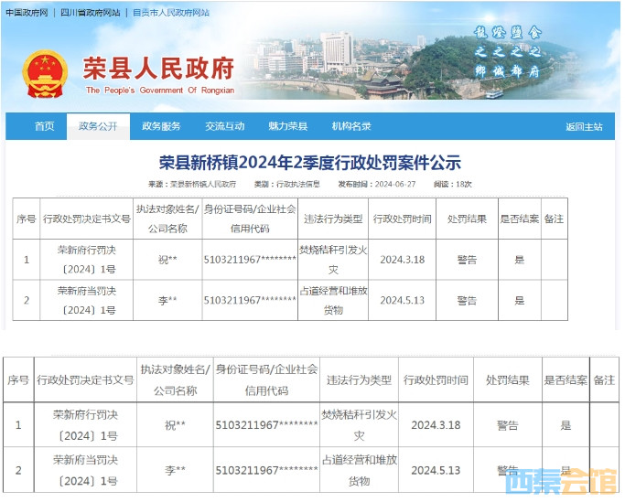Select the 政务公开 navigation tab
The height and width of the screenshot is (502, 625).
point(98,126)
